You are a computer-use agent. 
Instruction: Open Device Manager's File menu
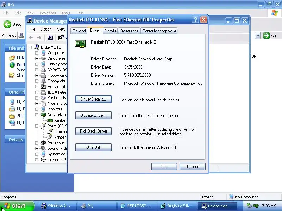32,29
